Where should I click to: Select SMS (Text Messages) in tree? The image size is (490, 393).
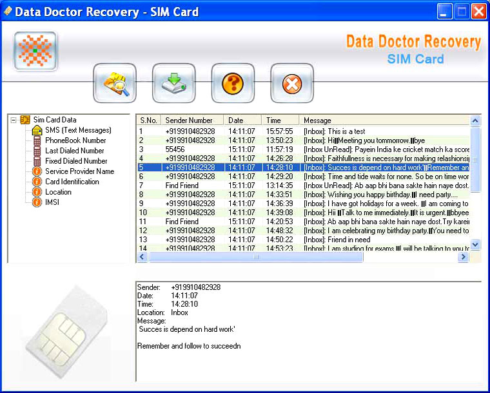coord(78,130)
